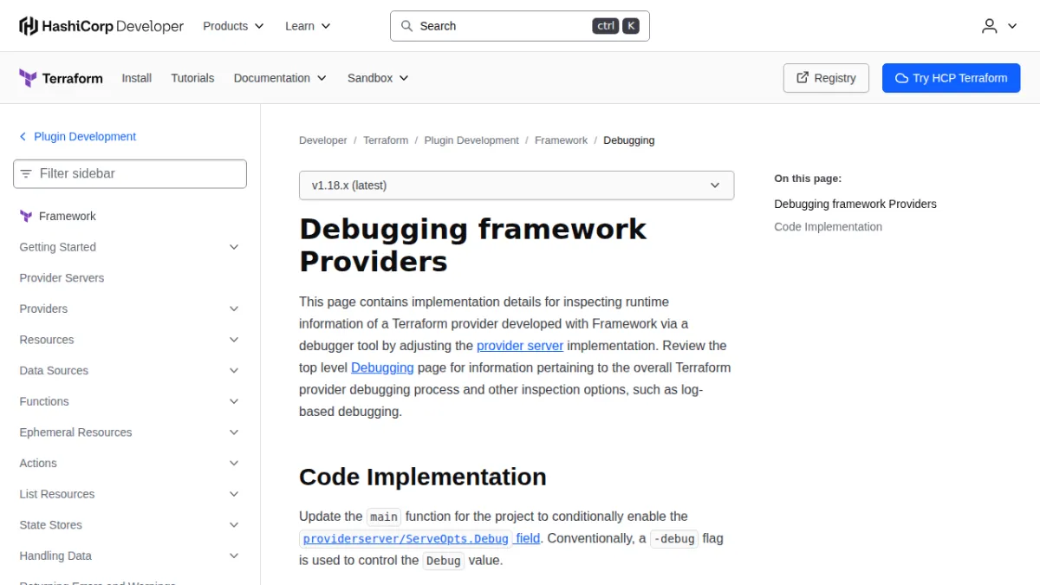
Task: Open the v1.18.x version selector
Action: 517,185
